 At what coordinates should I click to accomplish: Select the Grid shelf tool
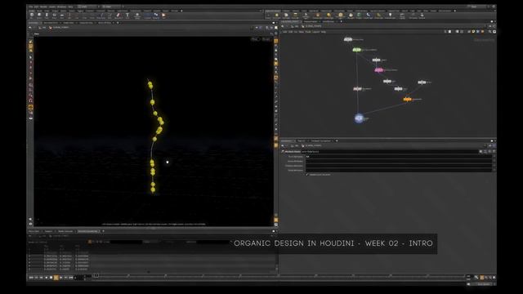[x=62, y=16]
